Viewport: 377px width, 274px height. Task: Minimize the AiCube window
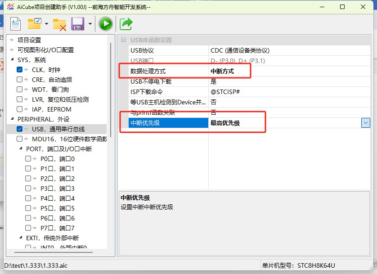[x=322, y=7]
